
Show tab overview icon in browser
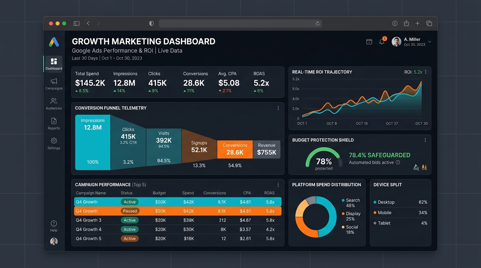point(429,23)
